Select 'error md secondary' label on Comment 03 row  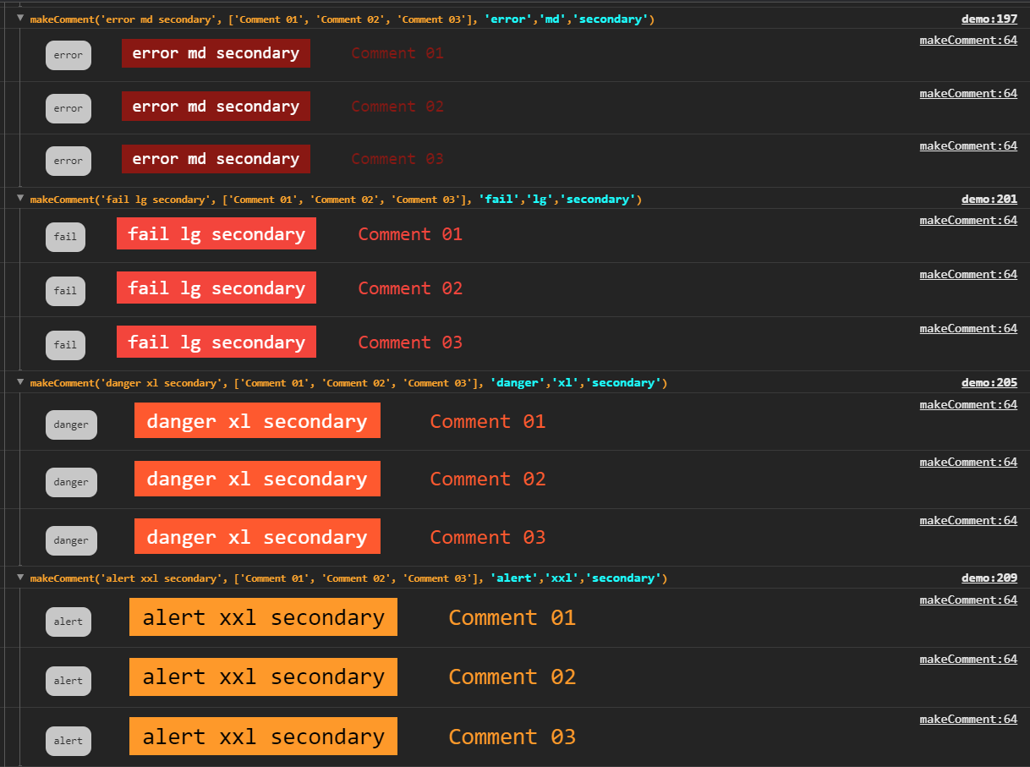216,159
